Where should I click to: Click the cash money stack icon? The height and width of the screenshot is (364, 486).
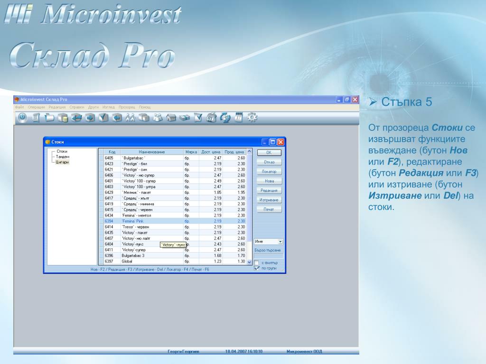tap(185, 118)
